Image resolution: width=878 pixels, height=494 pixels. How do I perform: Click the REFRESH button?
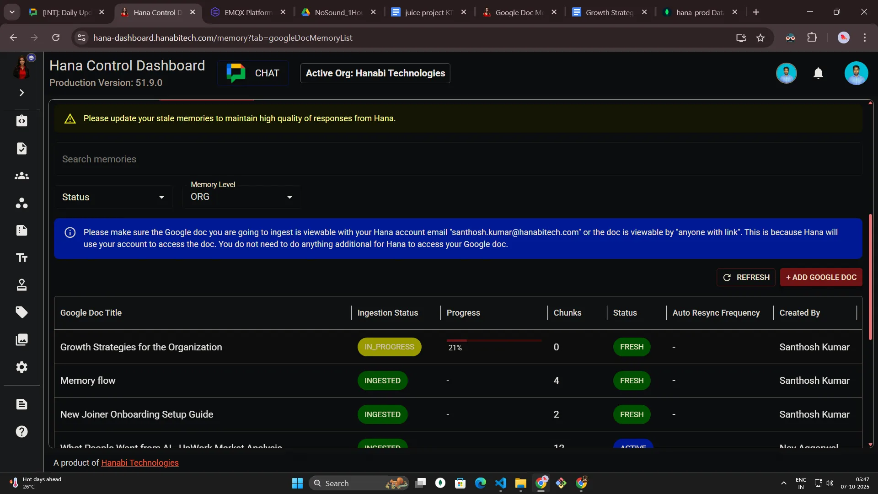[746, 277]
